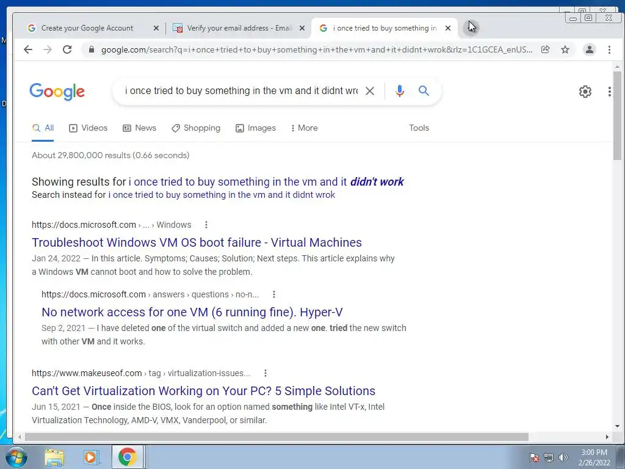This screenshot has width=625, height=469.
Task: Click the horizontal scrollbar right arrow
Action: point(607,437)
